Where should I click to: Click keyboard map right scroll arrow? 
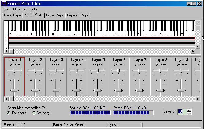coord(193,51)
